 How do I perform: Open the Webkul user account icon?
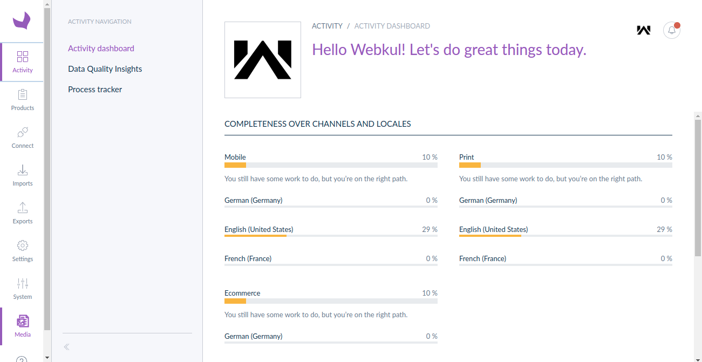coord(643,30)
